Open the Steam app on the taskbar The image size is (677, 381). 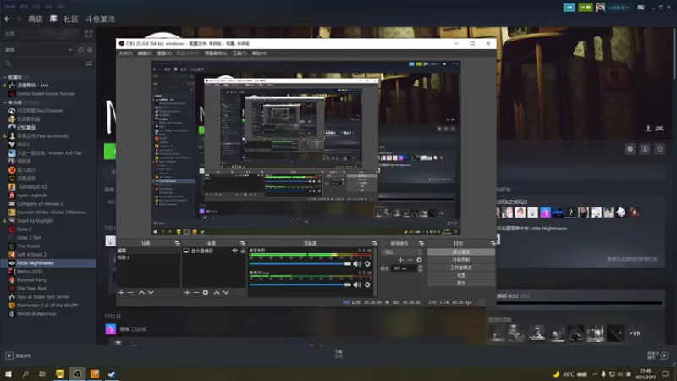[x=112, y=373]
